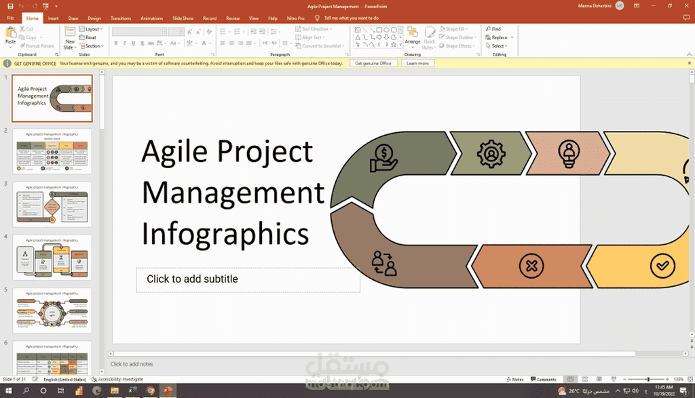Screen dimensions: 695x398
Task: Toggle Italic formatting
Action: 125,43
